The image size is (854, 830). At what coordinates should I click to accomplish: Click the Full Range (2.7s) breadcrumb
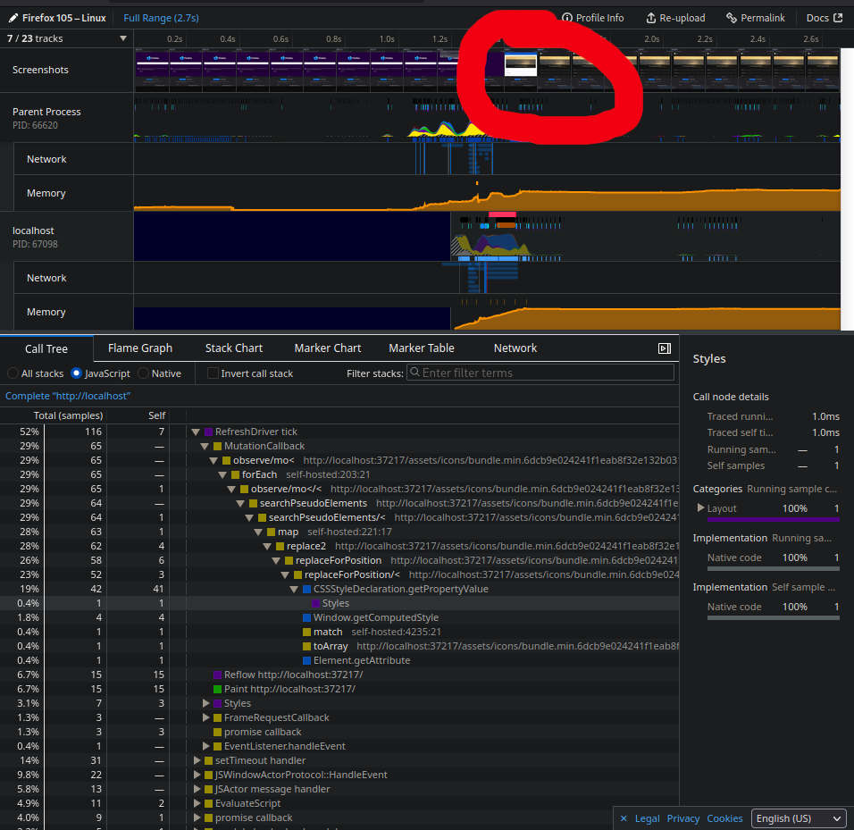(x=160, y=17)
